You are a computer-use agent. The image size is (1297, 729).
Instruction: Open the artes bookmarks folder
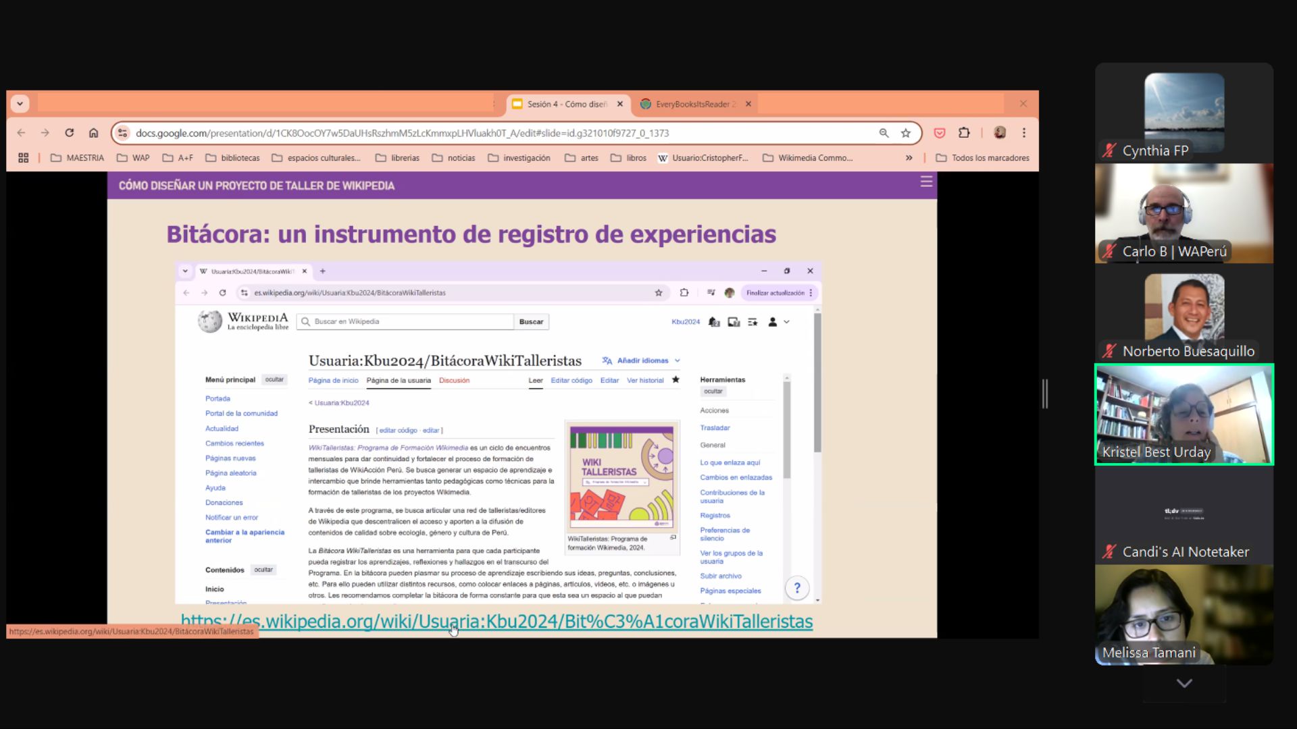point(582,158)
